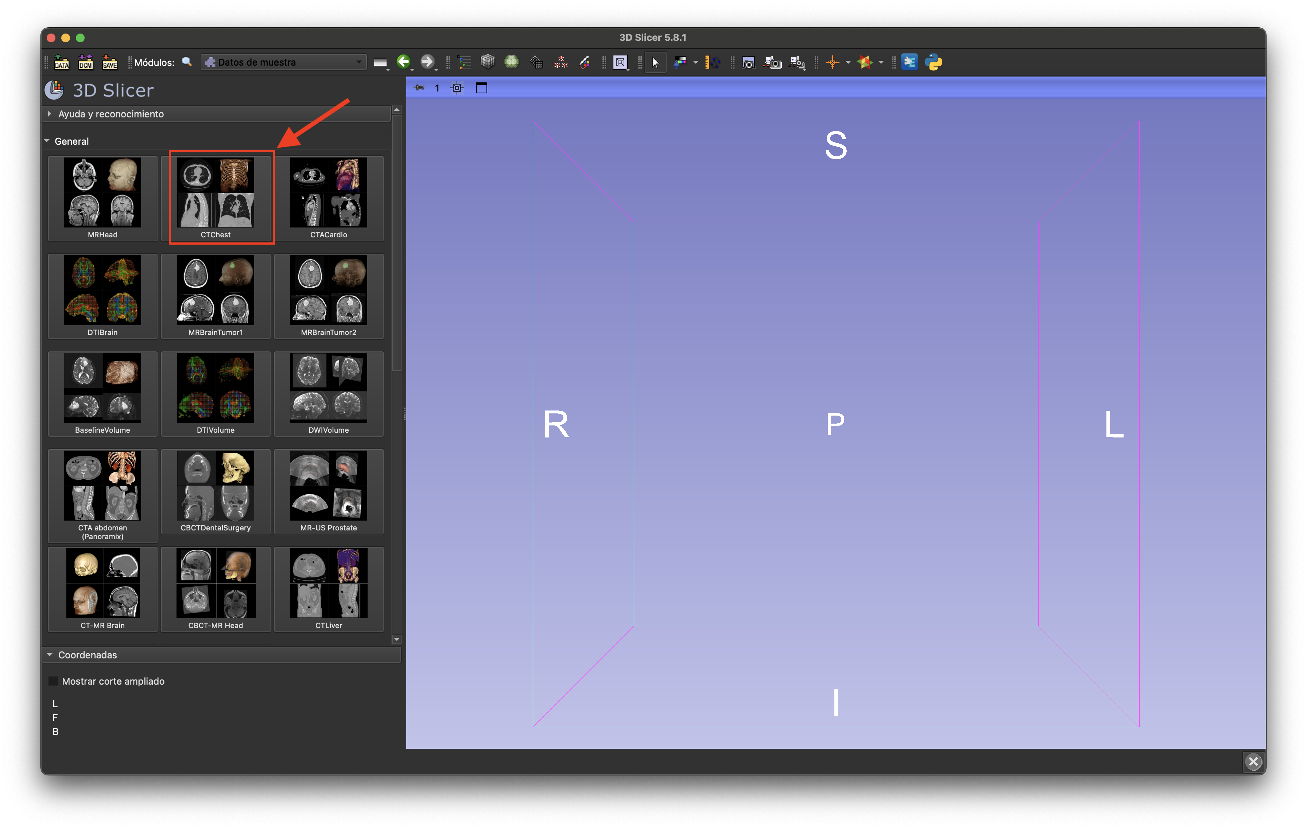Click the SAVE toolbar icon
The height and width of the screenshot is (829, 1307).
click(109, 62)
